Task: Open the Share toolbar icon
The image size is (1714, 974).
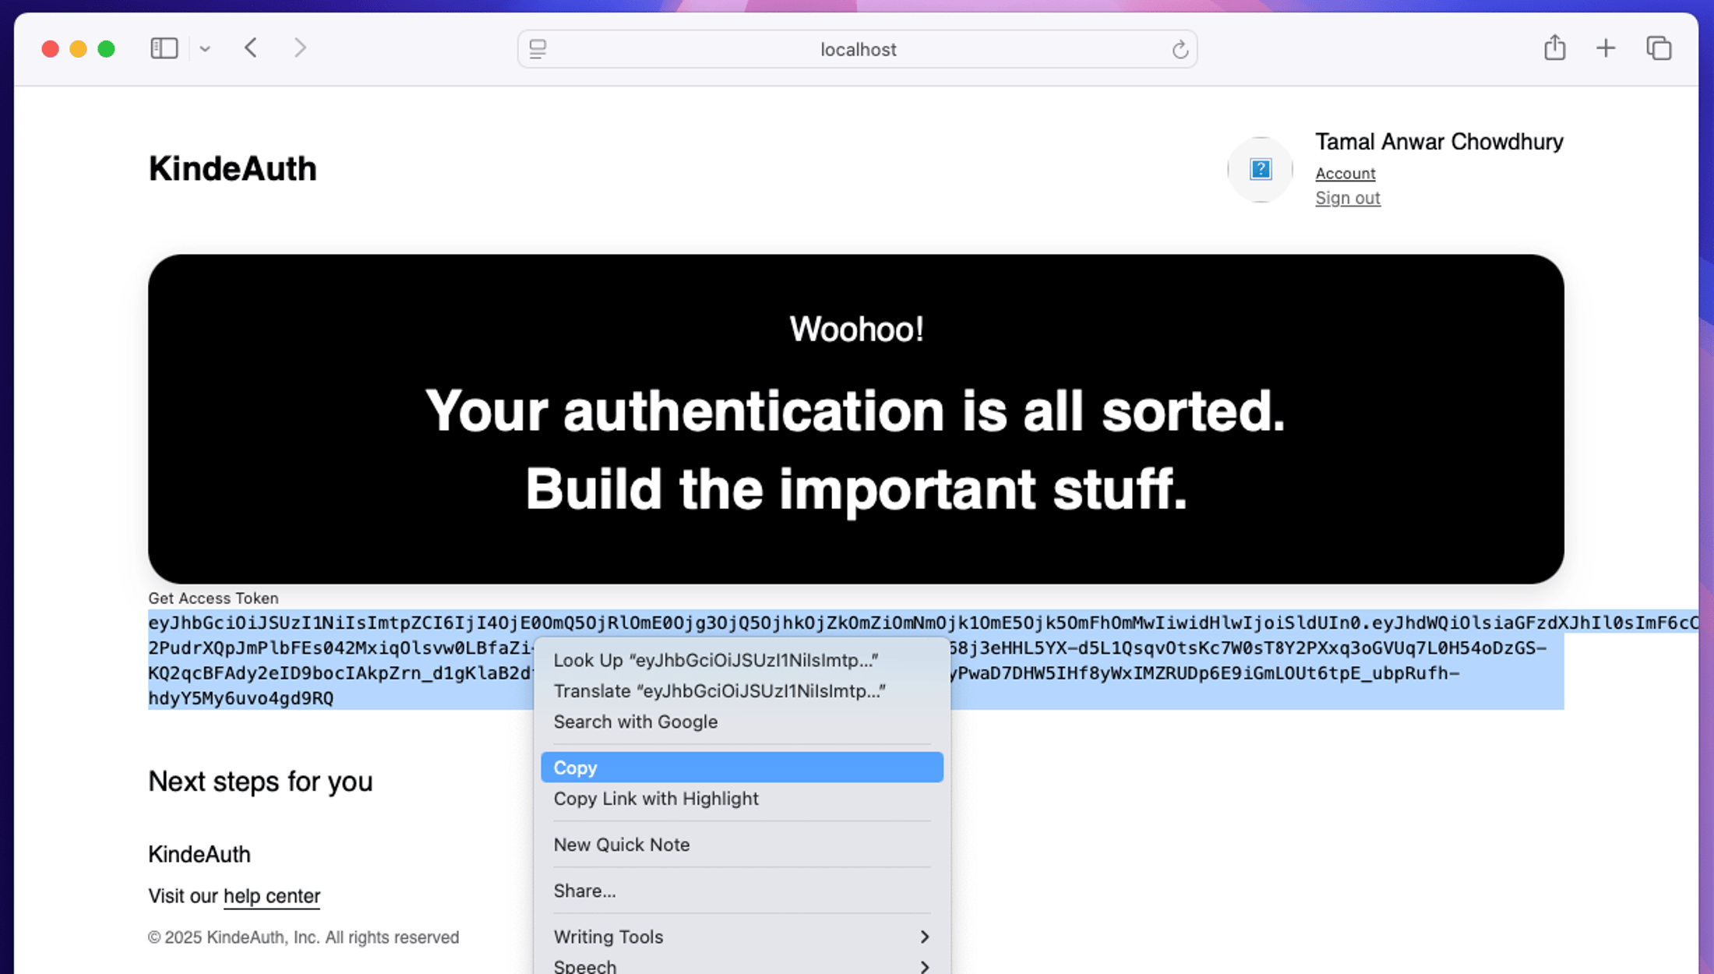Action: pos(1554,48)
